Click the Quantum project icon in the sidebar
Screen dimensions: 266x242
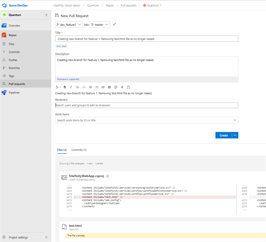coord(4,15)
